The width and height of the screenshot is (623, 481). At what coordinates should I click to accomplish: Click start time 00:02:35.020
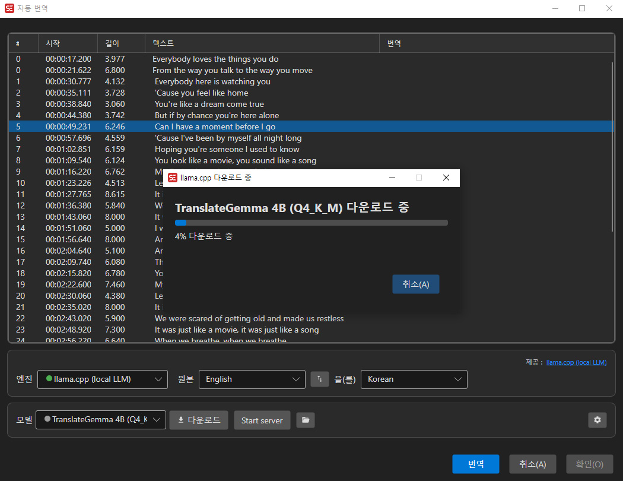68,307
